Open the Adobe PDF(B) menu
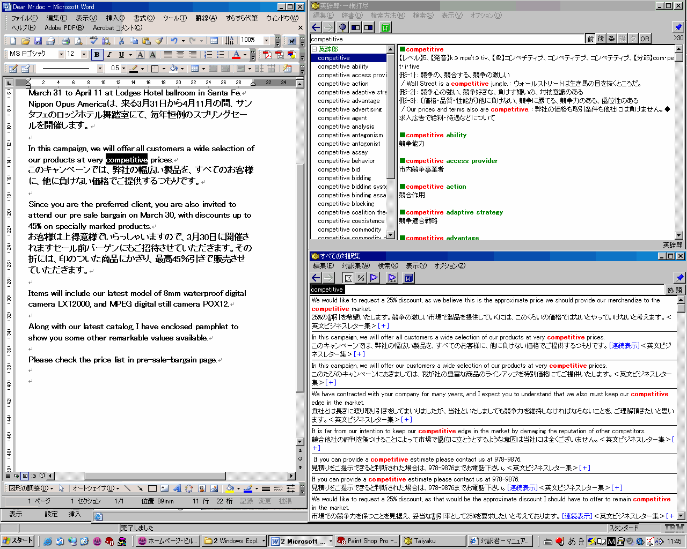Screen dimensions: 687x549 64,28
